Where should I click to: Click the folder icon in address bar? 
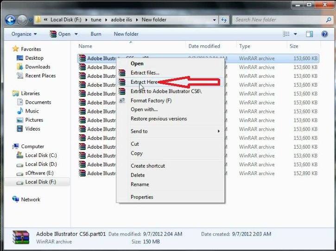click(38, 20)
